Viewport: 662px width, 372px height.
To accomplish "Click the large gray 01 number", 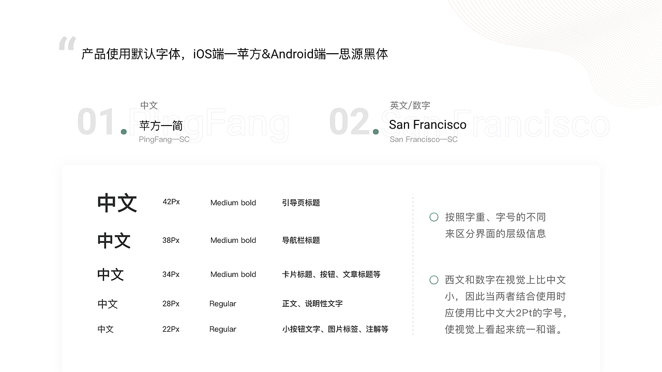I will 96,123.
